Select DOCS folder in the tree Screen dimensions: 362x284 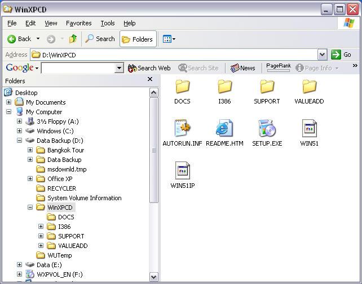click(x=66, y=217)
